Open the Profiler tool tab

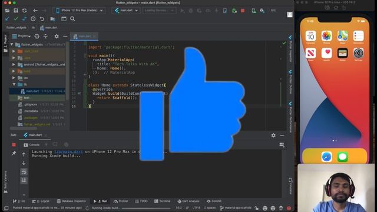click(121, 201)
